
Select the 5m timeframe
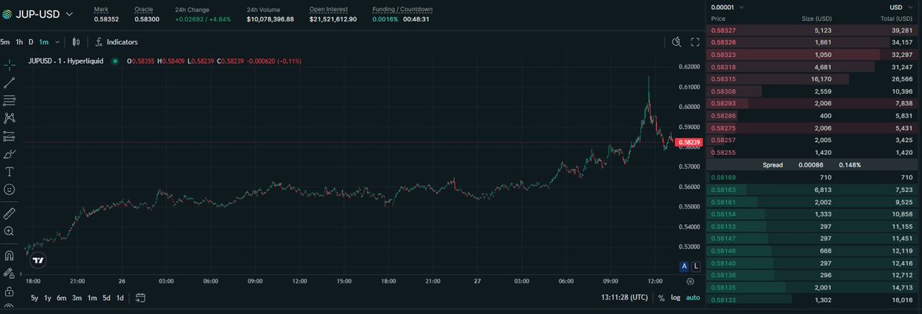(x=5, y=41)
